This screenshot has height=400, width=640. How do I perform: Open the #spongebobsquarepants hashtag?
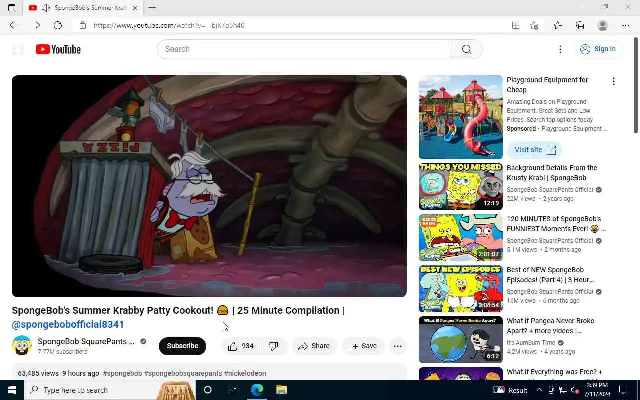click(x=183, y=373)
